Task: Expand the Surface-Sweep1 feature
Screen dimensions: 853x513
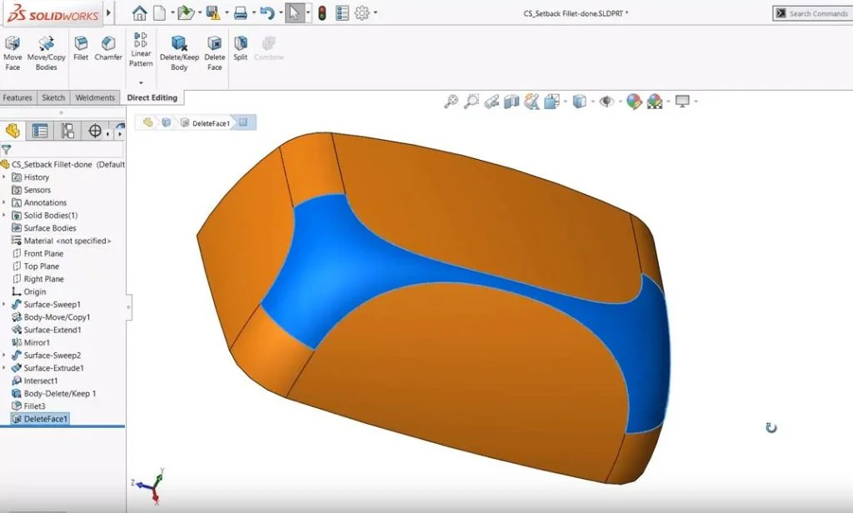Action: point(5,304)
